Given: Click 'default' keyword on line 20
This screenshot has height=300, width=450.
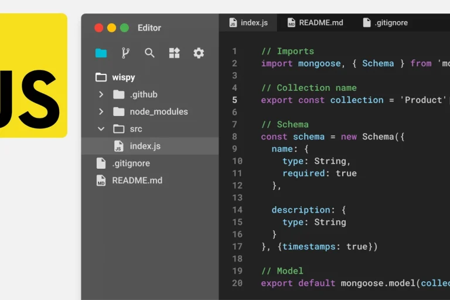Looking at the screenshot, I should pyautogui.click(x=316, y=283).
